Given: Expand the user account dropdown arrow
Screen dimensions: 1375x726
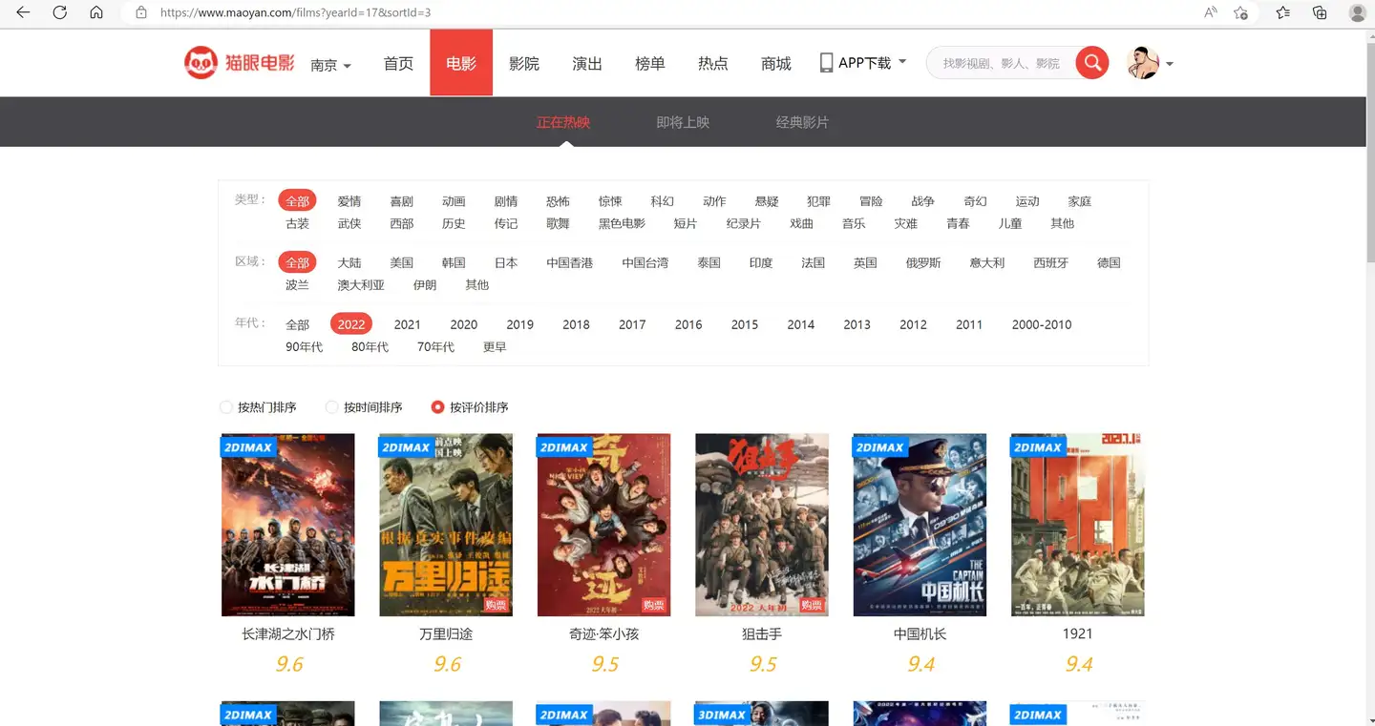Looking at the screenshot, I should [x=1170, y=64].
